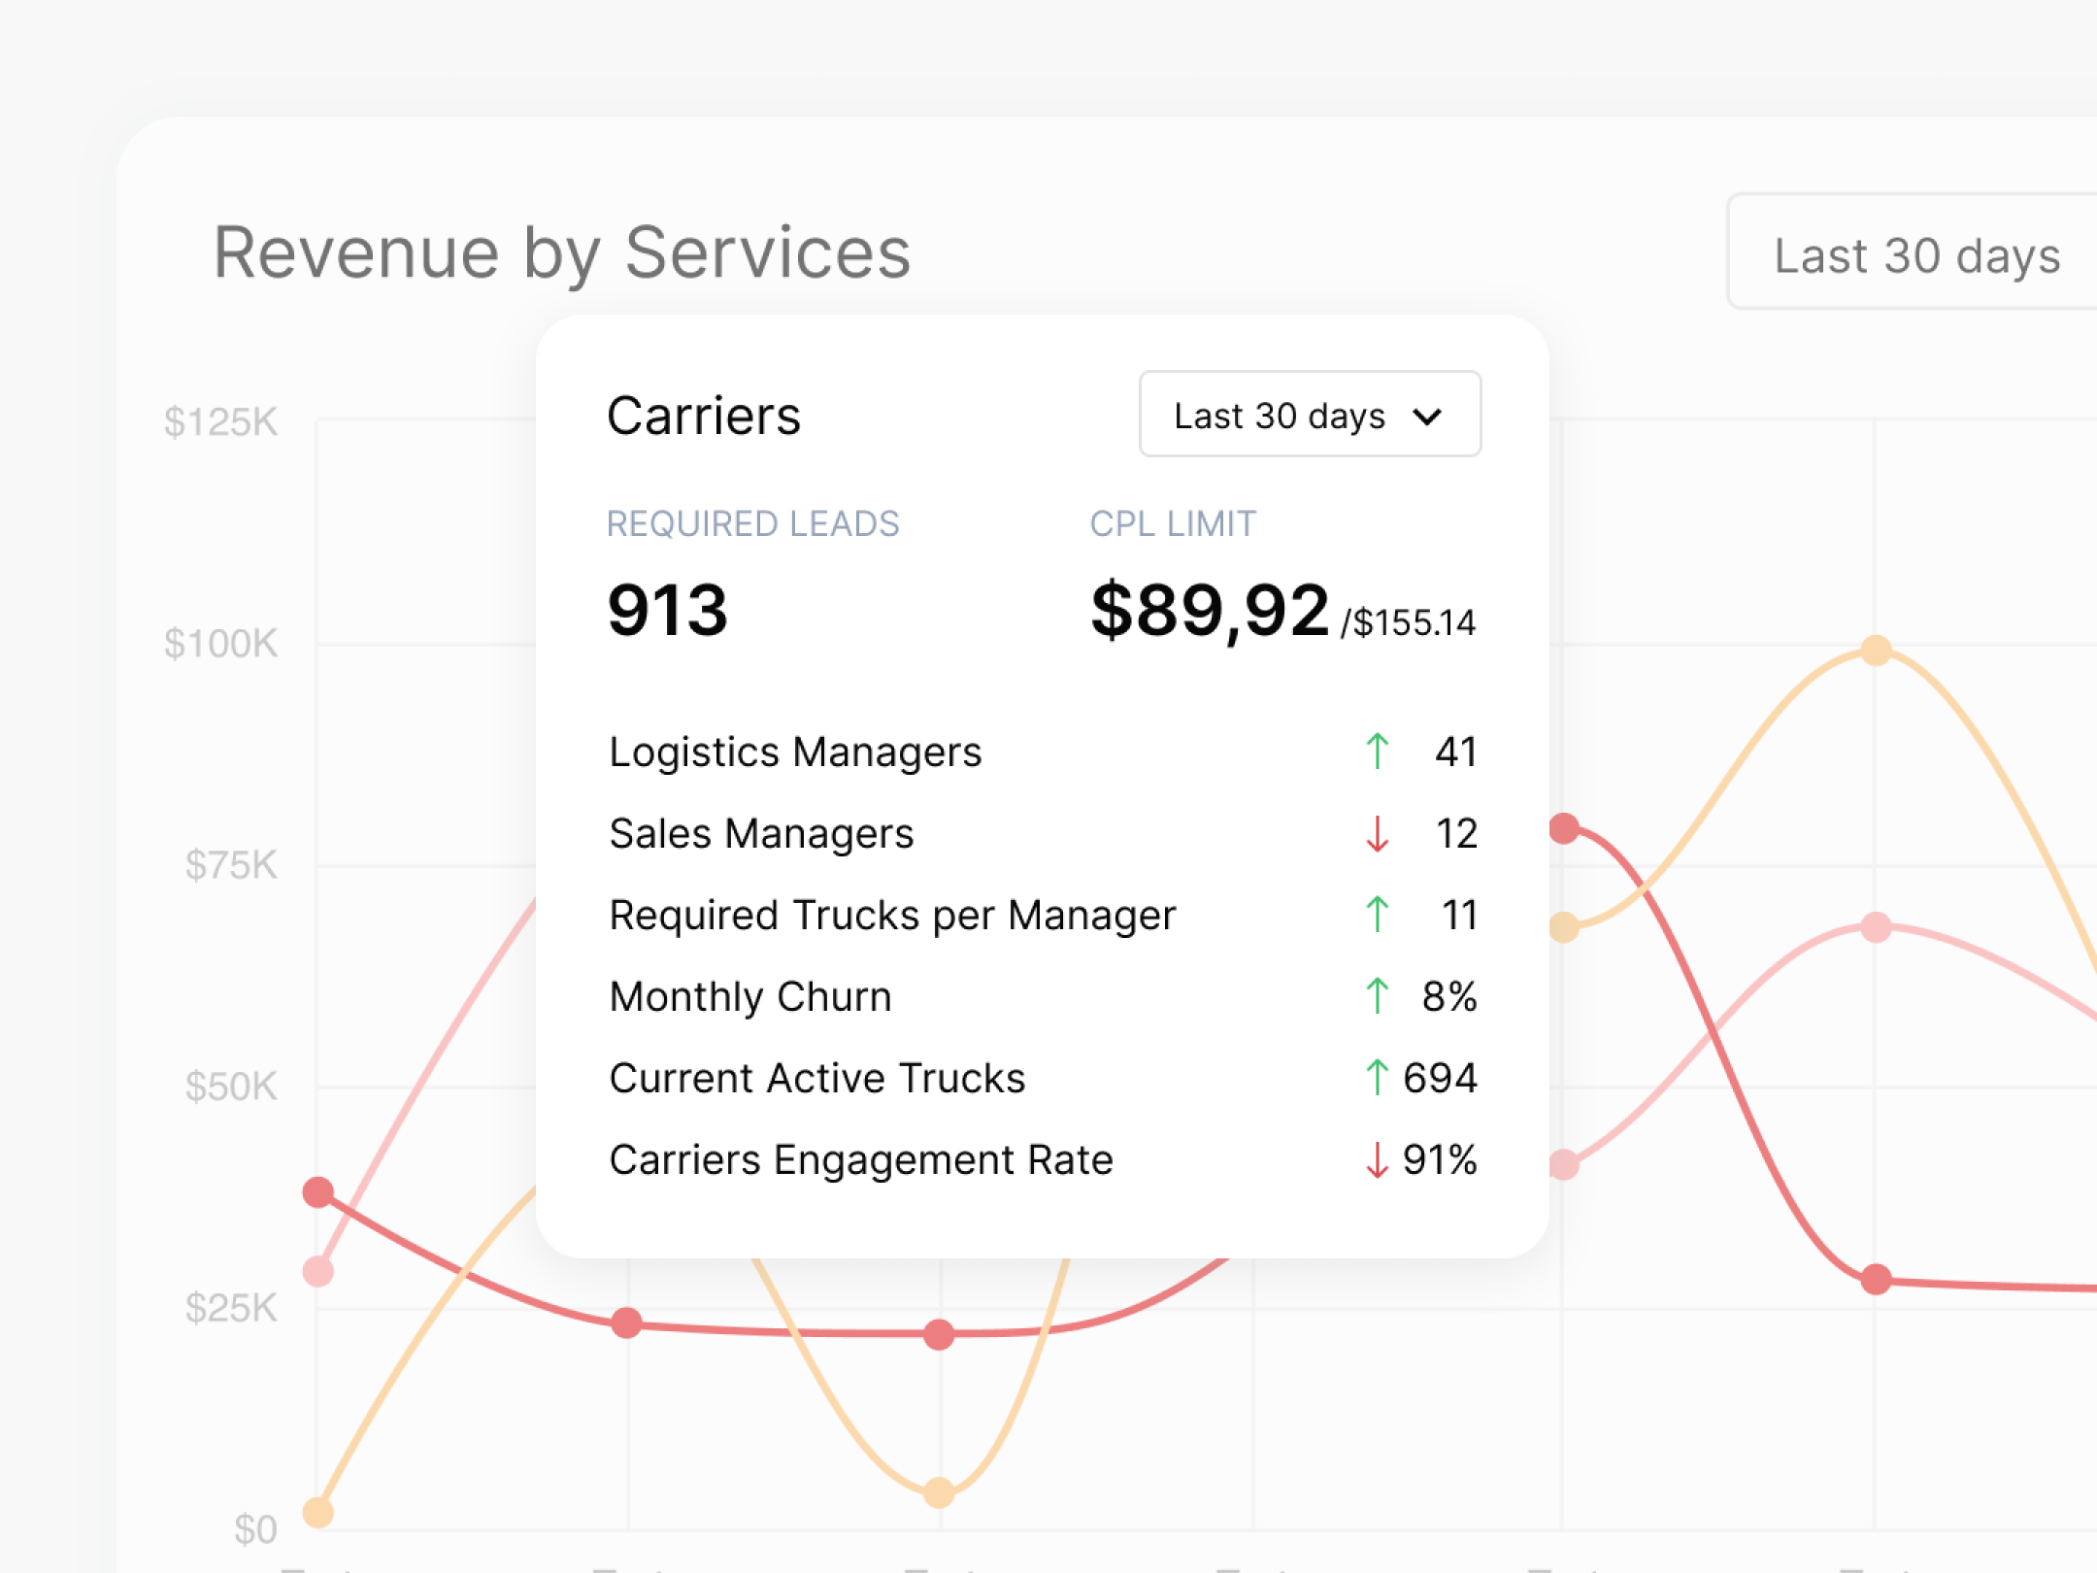
Task: Click the 91% engagement rate value
Action: tap(1440, 1159)
